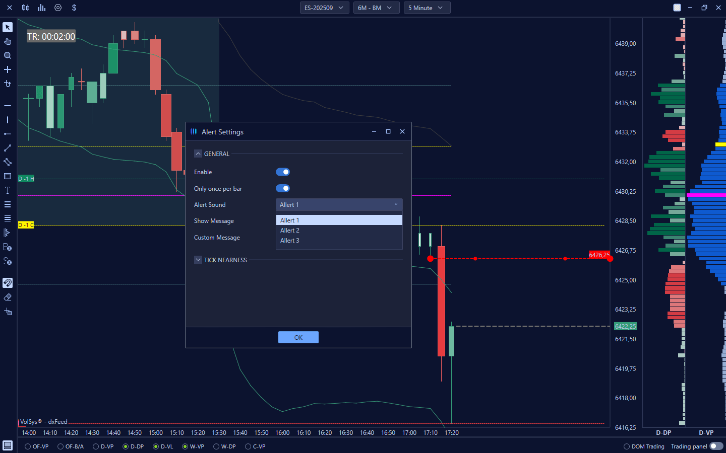Pick the hand pan tool
Image resolution: width=726 pixels, height=453 pixels.
[x=8, y=41]
